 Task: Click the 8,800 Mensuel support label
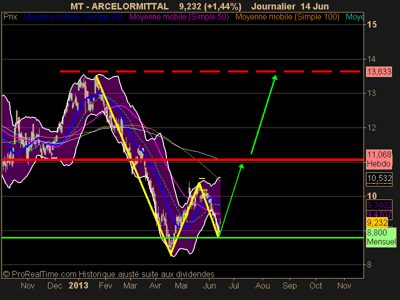[x=381, y=237]
